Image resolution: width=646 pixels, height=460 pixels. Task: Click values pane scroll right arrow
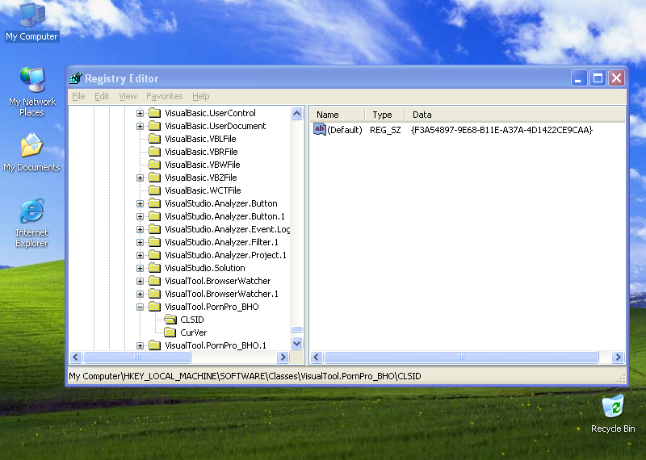point(618,357)
